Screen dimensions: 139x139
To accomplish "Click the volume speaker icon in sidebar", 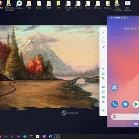I will pos(103,102).
